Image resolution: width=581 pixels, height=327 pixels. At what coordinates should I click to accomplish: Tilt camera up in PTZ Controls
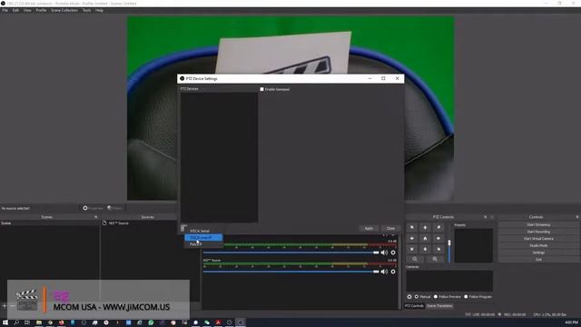(425, 227)
